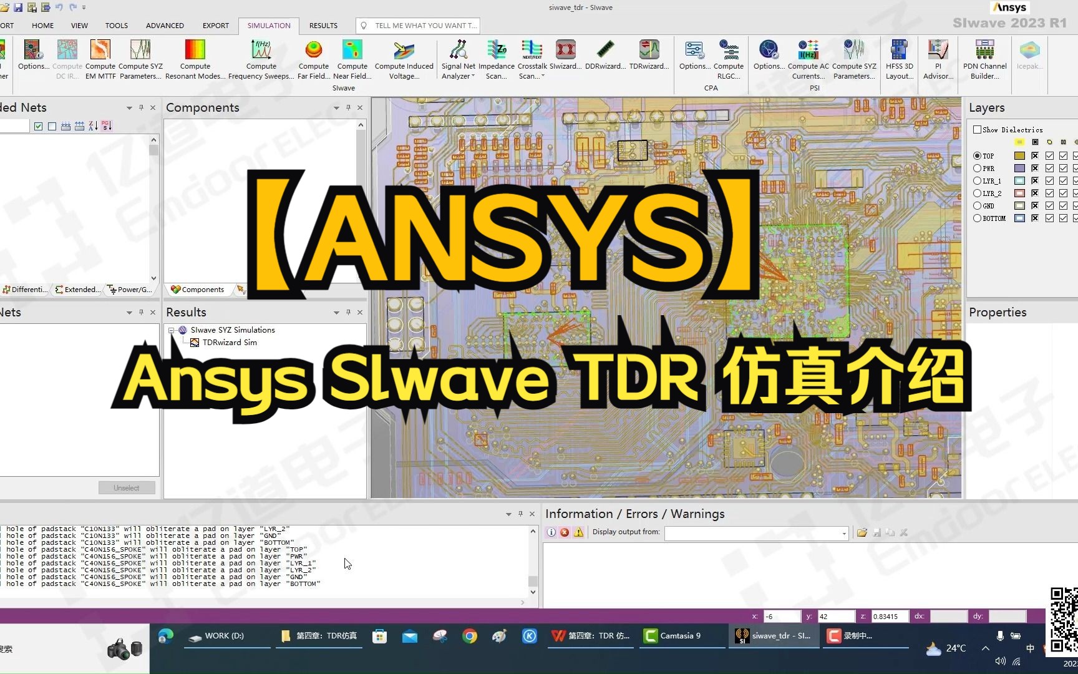Click Compute Induced Voltage
Viewport: 1078px width, 674px height.
(404, 59)
